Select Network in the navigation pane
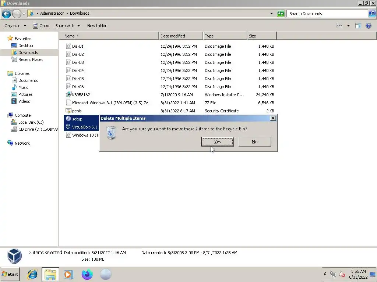Image resolution: width=377 pixels, height=282 pixels. click(19, 143)
